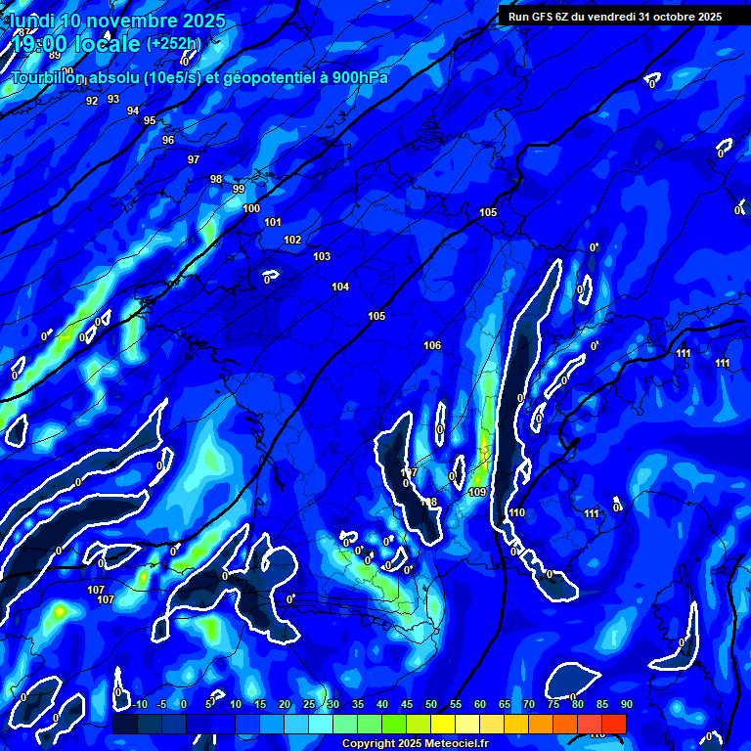Click the legend value label 60

(x=480, y=705)
